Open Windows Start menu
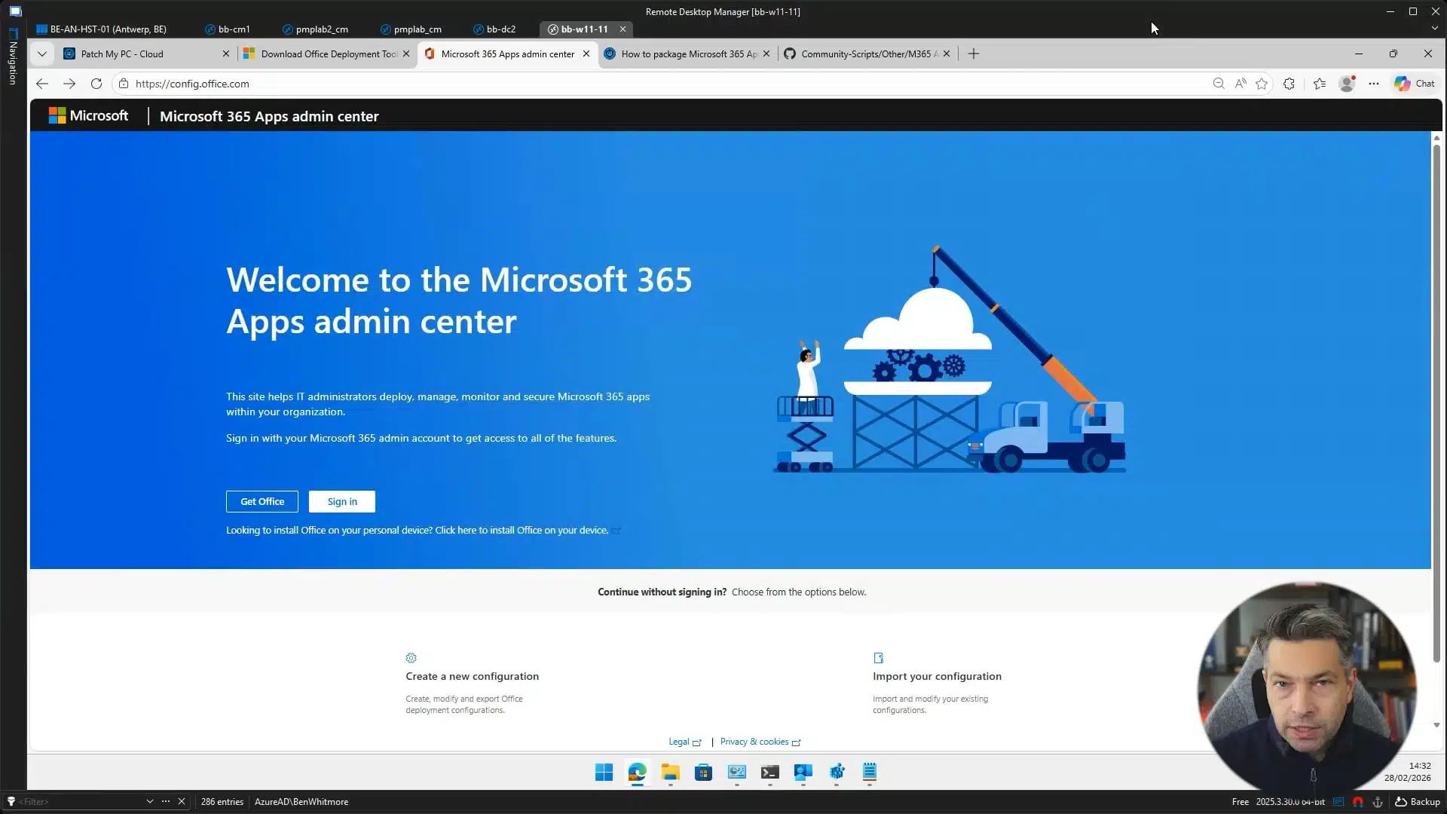1447x814 pixels. pos(604,772)
